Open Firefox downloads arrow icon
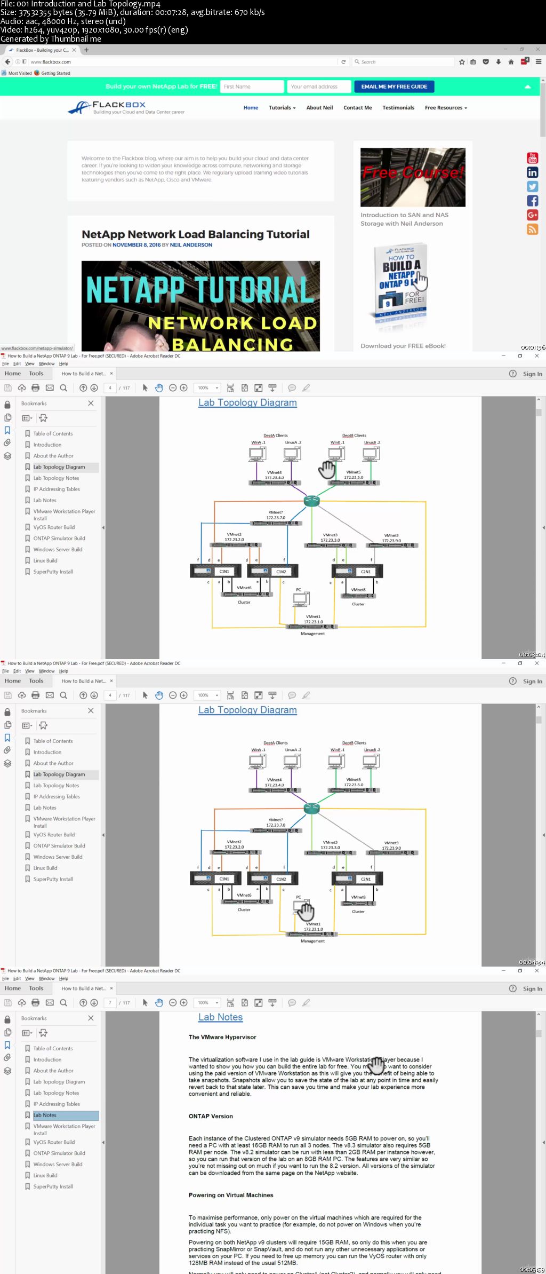This screenshot has height=1274, width=546. (499, 62)
